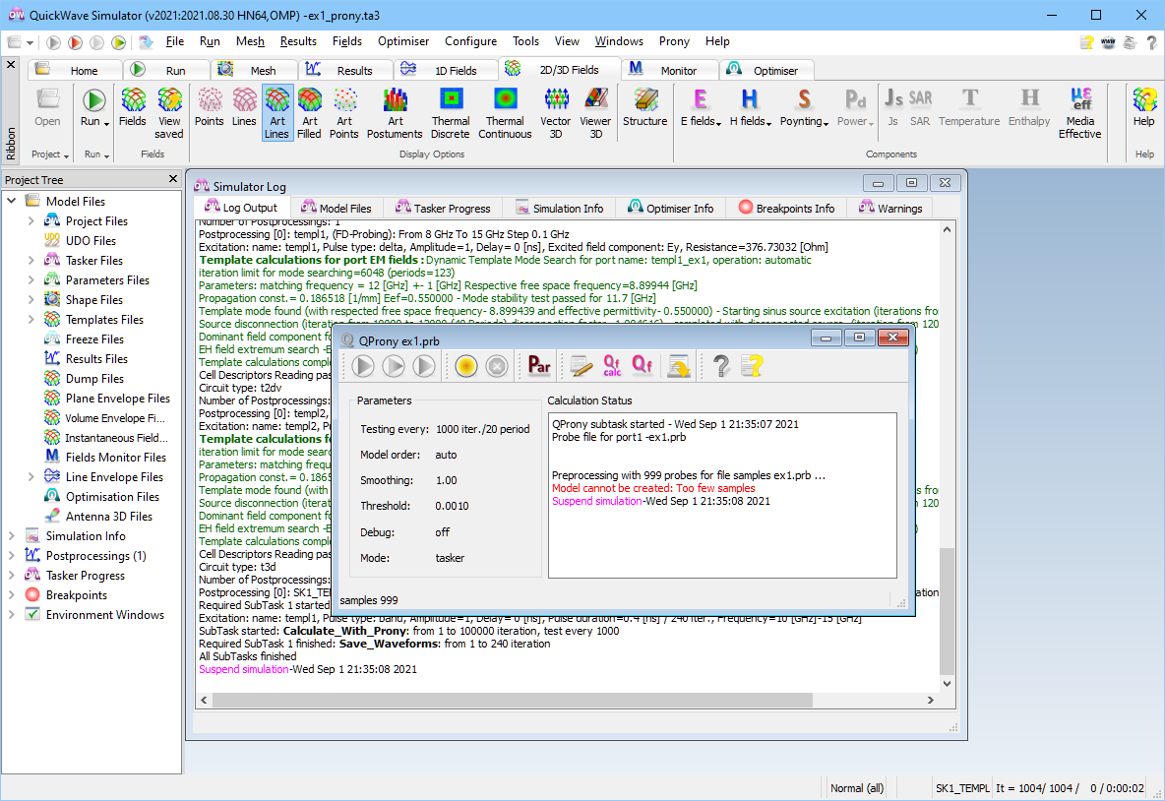
Task: Click the Simulator Log vertical scrollbar
Action: point(947,611)
